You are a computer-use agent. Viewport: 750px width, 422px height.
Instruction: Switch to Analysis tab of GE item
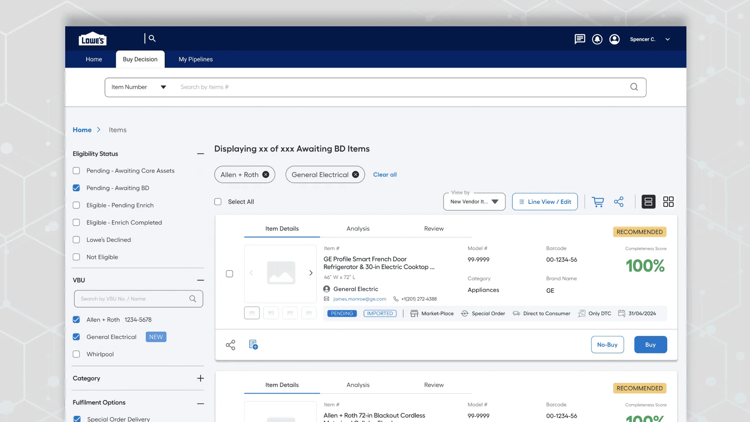[358, 229]
